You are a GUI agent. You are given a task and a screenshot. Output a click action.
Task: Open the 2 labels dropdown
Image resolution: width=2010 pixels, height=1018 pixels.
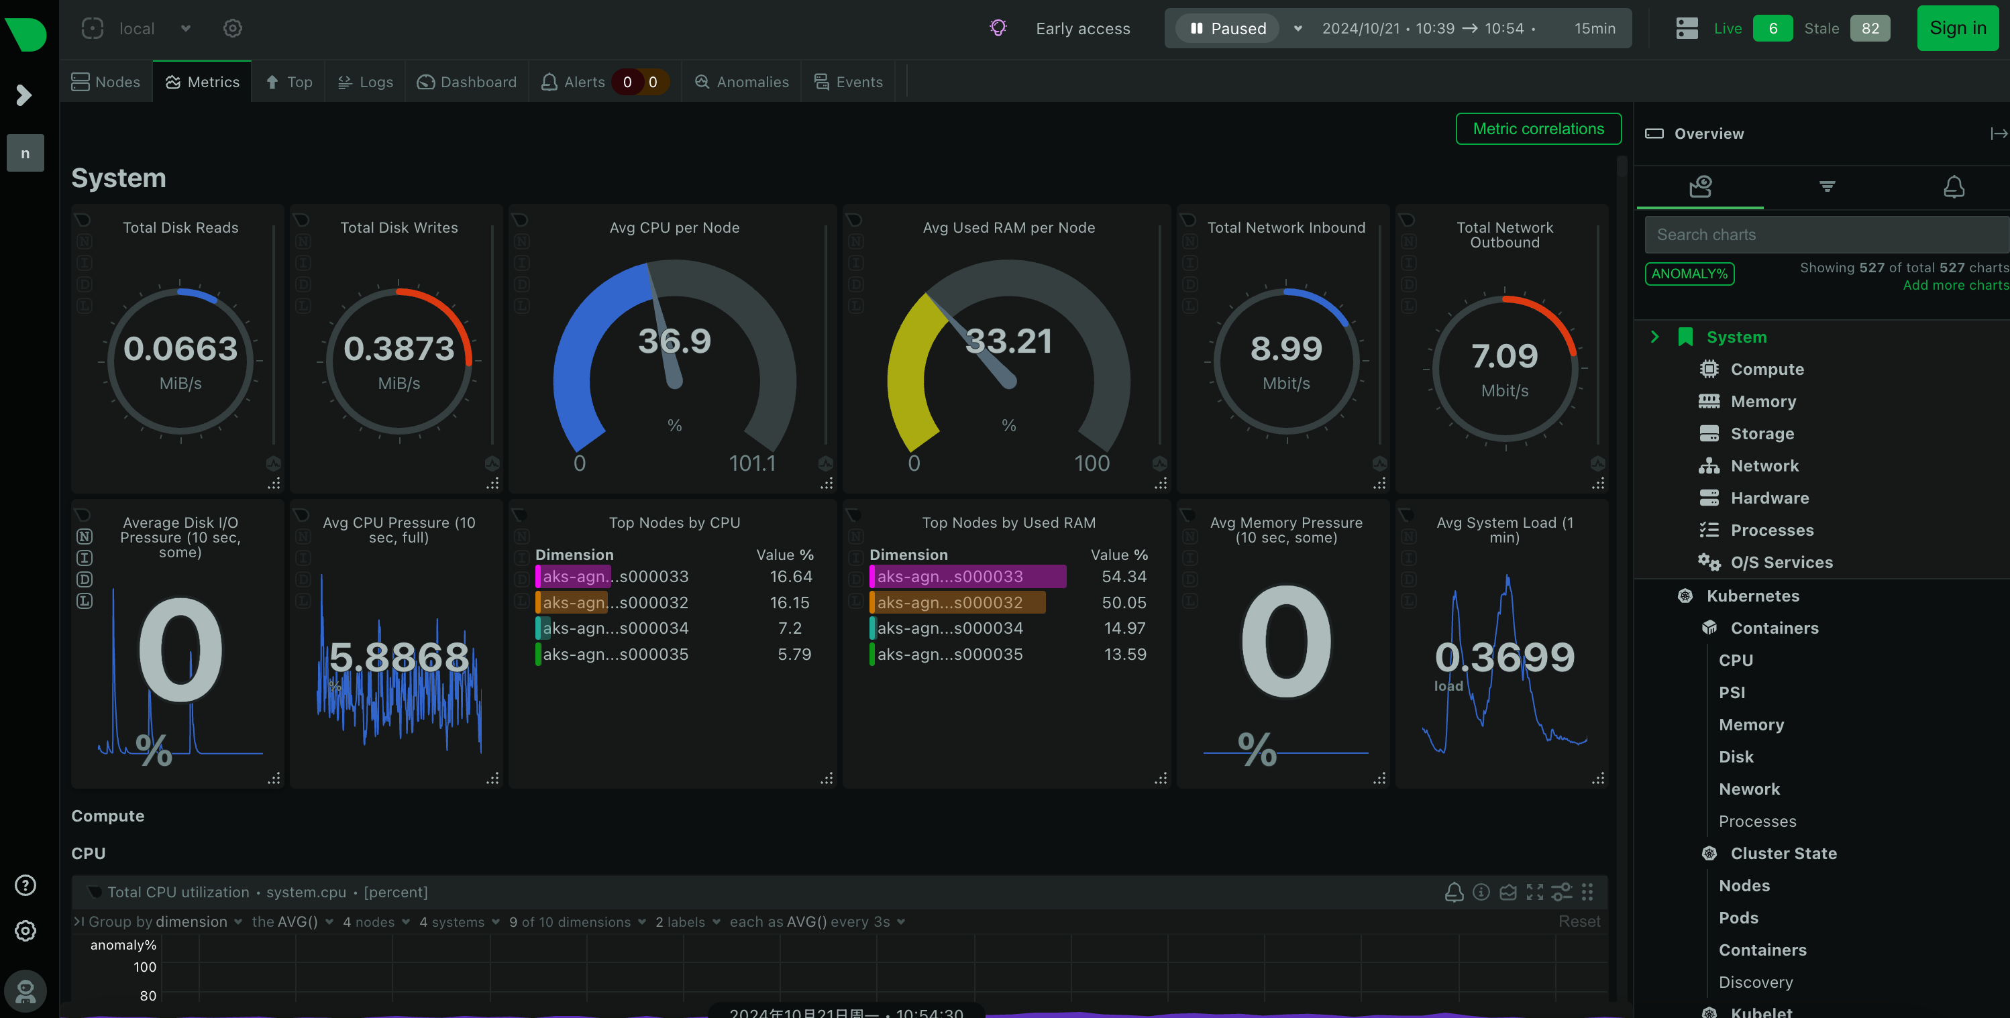[x=688, y=921]
